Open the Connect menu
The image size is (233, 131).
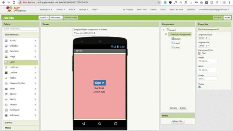pos(60,9)
